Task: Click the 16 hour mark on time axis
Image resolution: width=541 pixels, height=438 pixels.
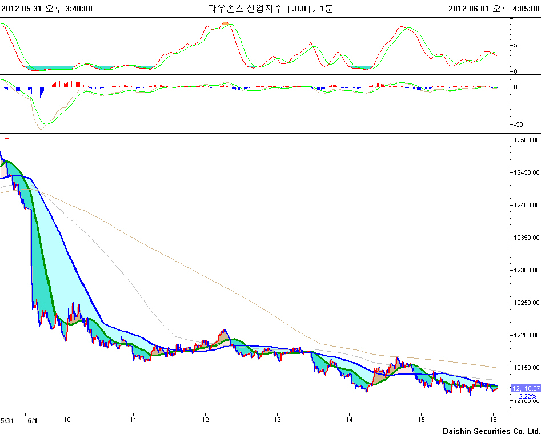Action: 493,420
